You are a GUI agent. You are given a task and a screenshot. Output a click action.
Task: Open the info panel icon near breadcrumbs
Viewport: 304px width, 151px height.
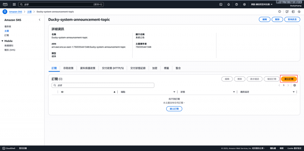tap(280, 12)
